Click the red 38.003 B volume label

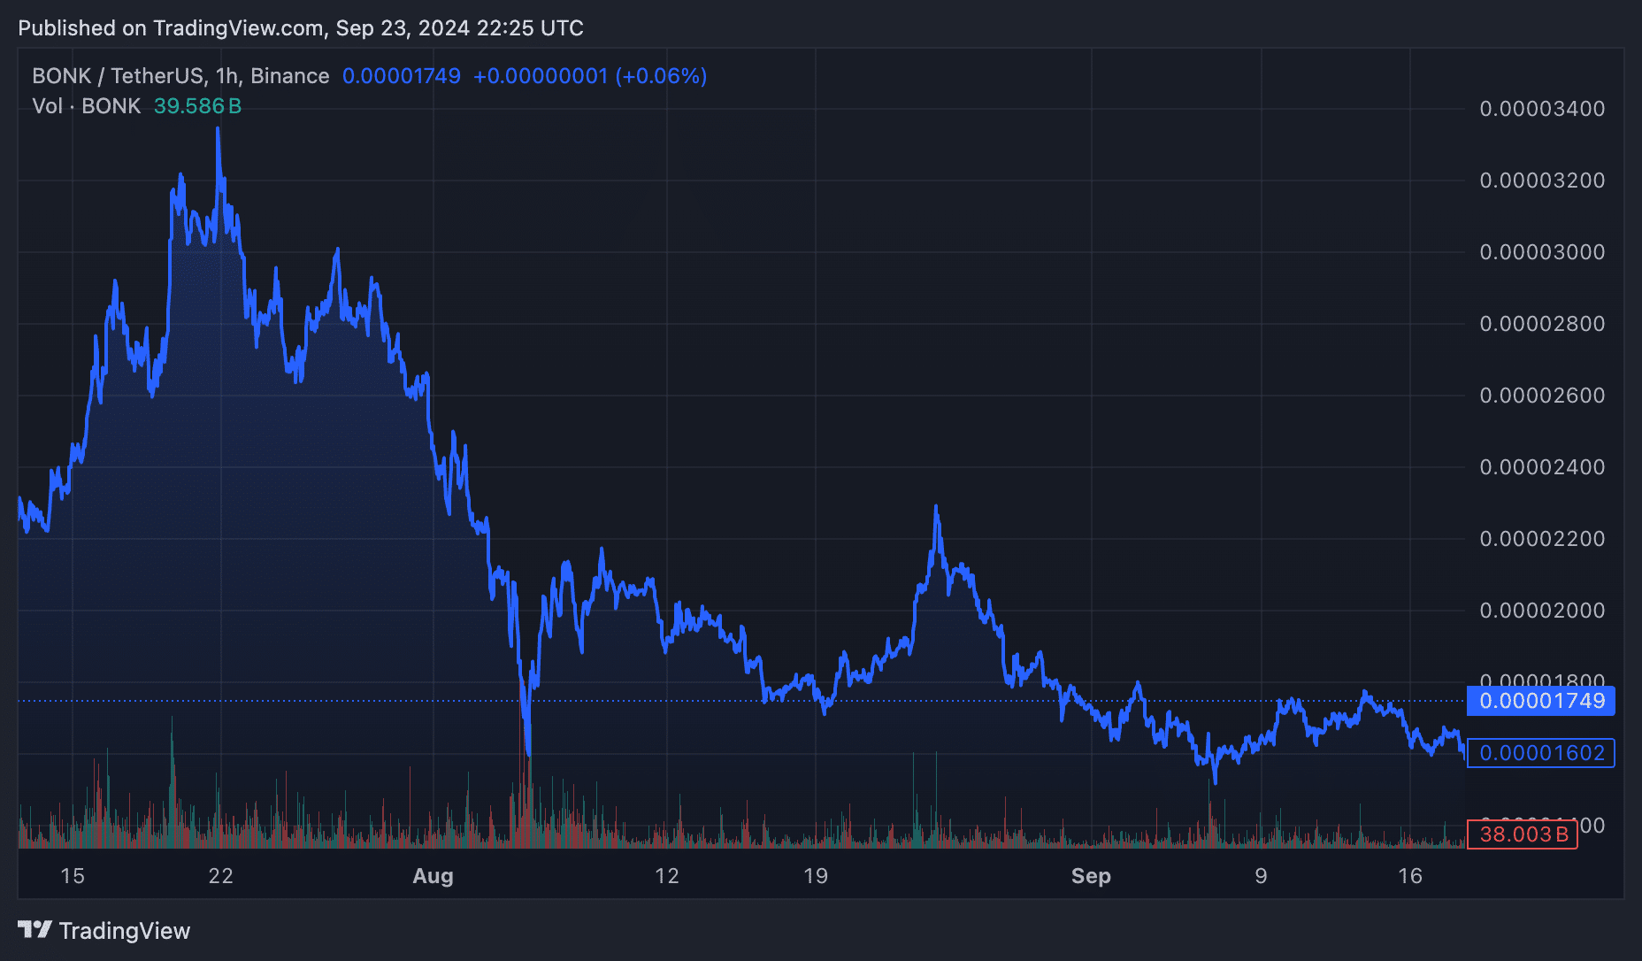tap(1523, 834)
